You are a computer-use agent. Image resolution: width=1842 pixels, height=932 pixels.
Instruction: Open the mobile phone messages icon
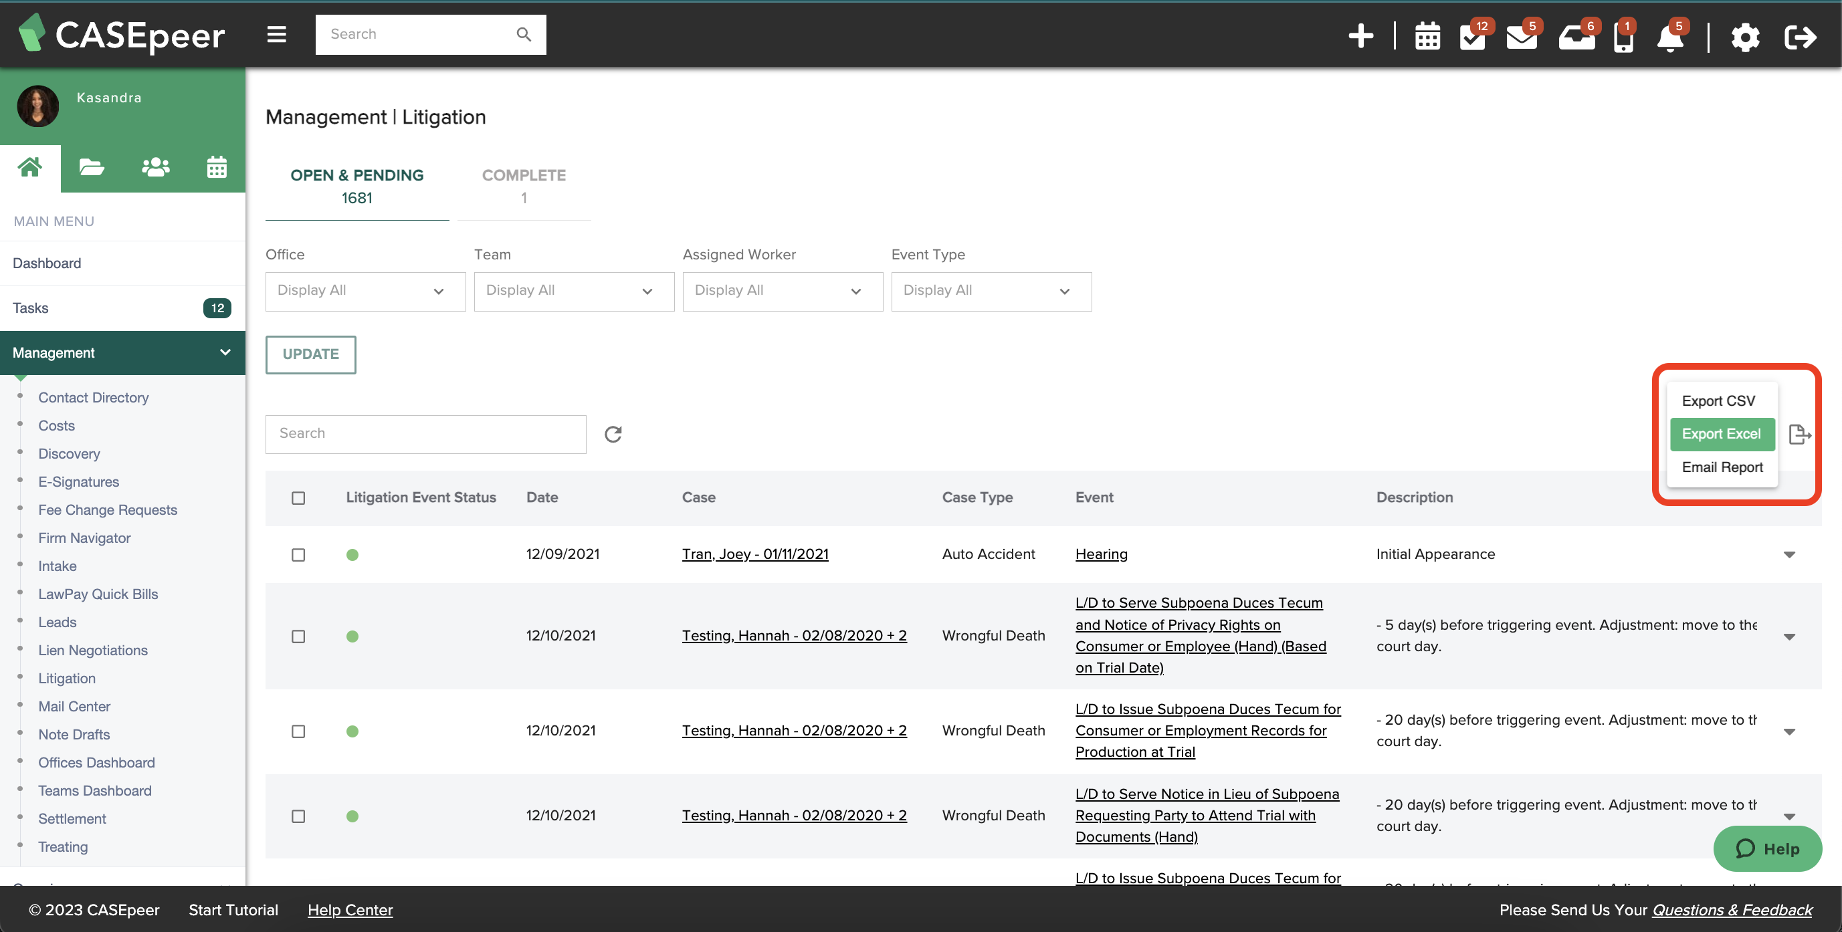(1623, 37)
